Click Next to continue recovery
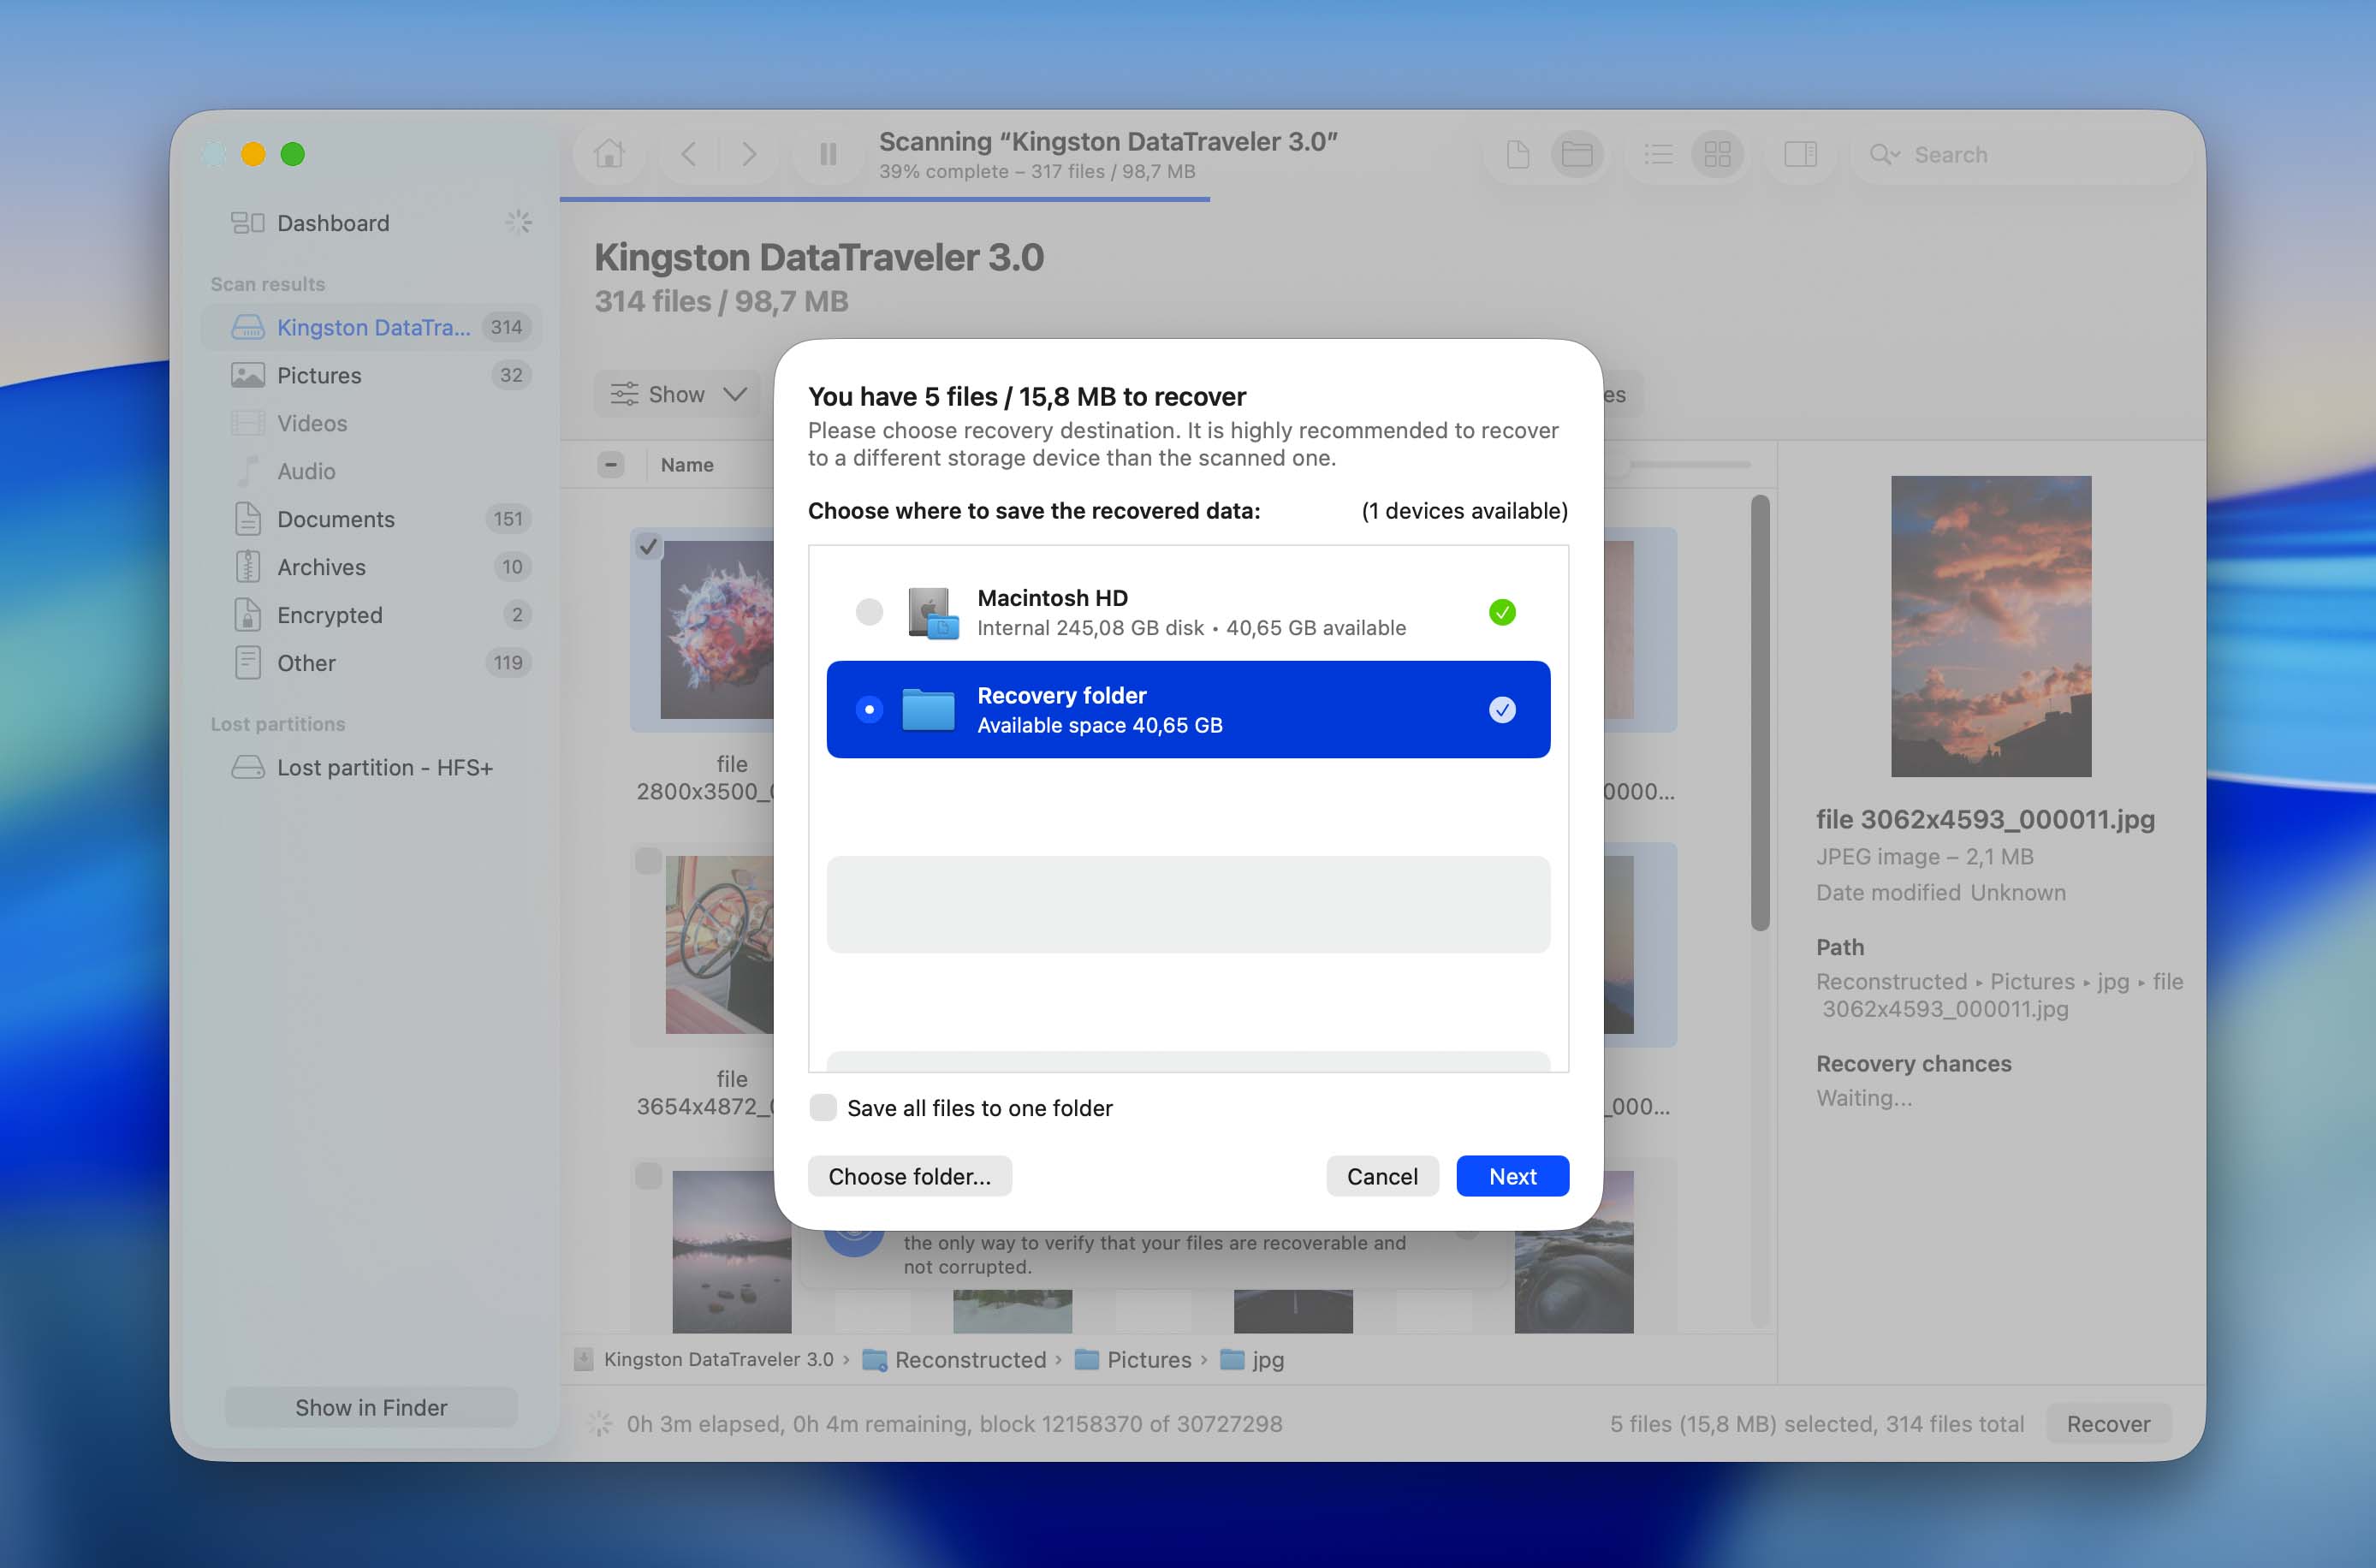This screenshot has height=1568, width=2376. click(x=1512, y=1176)
